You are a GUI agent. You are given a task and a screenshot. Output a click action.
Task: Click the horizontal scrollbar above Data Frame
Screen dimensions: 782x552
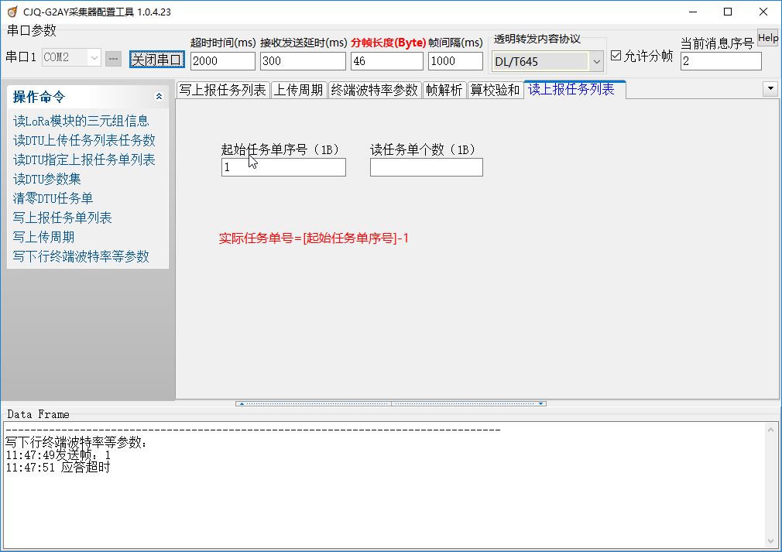coord(391,403)
